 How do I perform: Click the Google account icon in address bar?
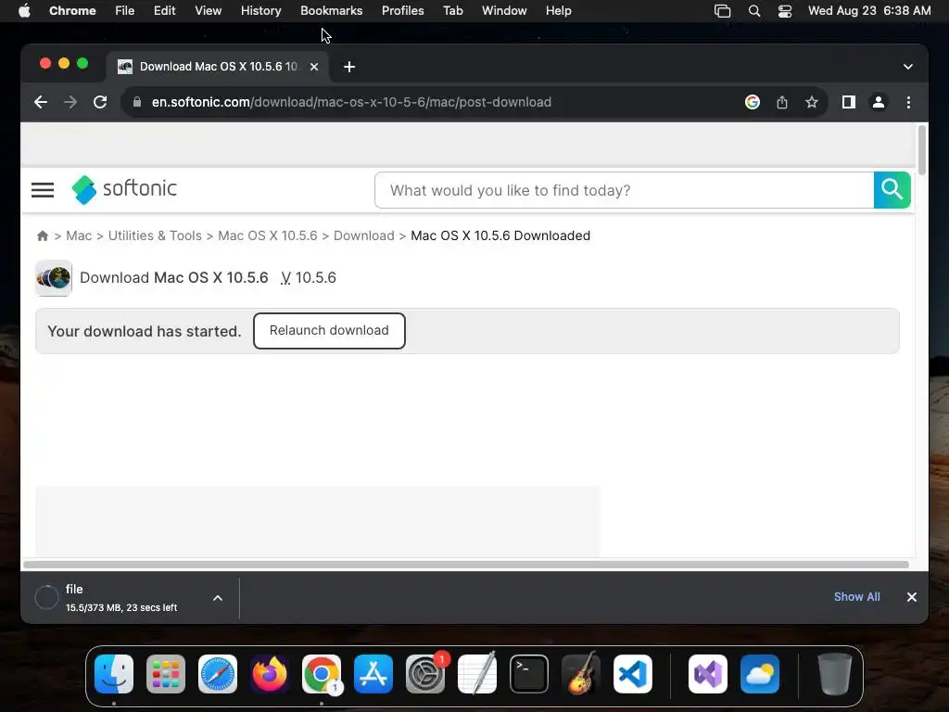753,102
